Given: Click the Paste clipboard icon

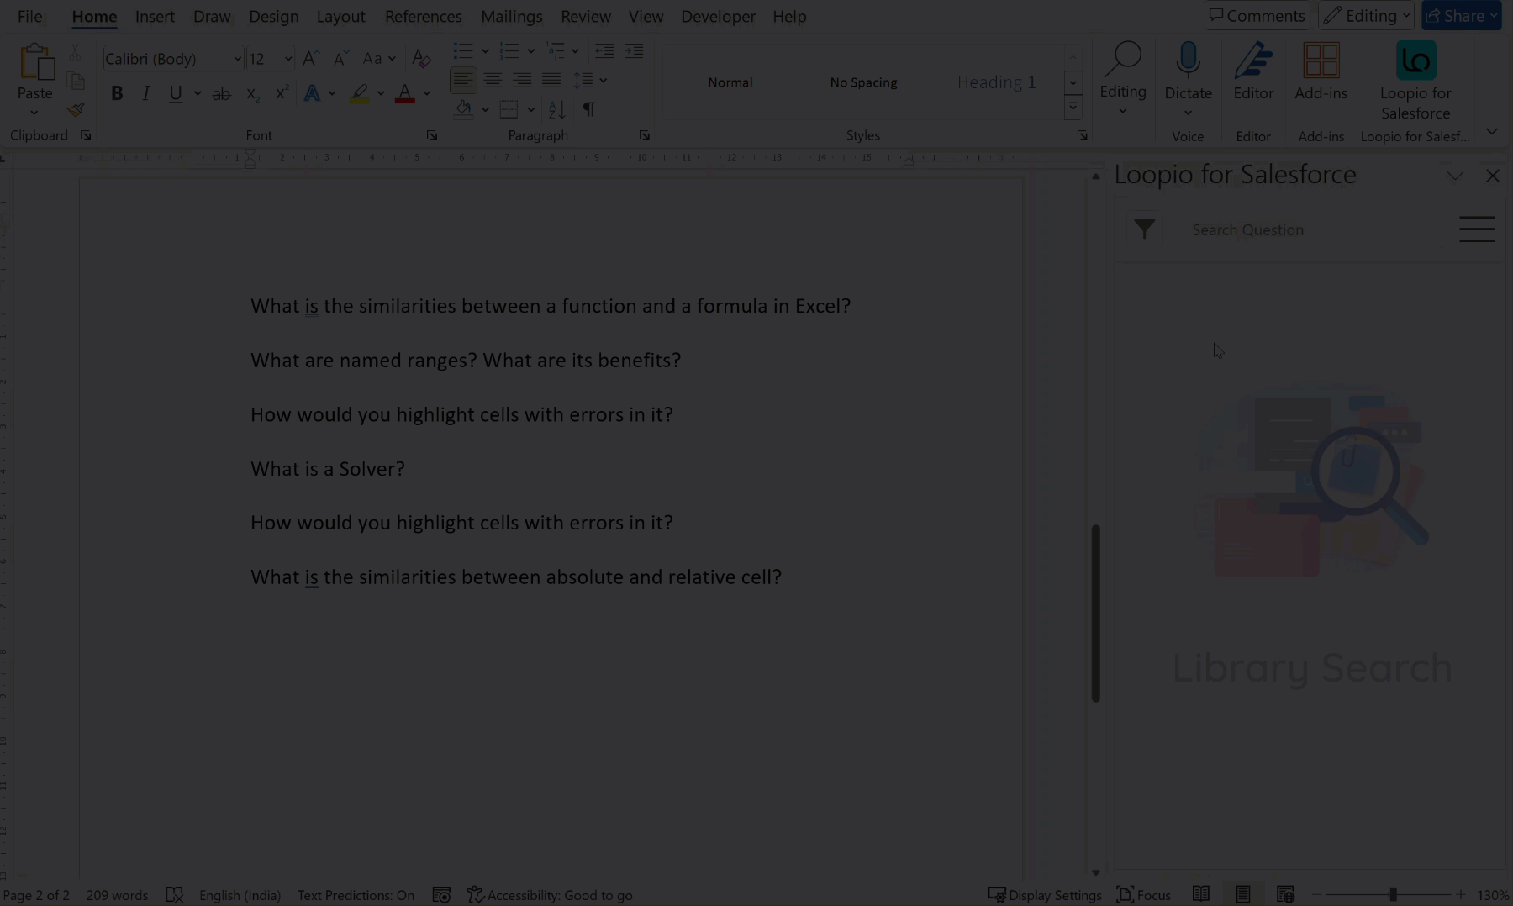Looking at the screenshot, I should (x=35, y=62).
